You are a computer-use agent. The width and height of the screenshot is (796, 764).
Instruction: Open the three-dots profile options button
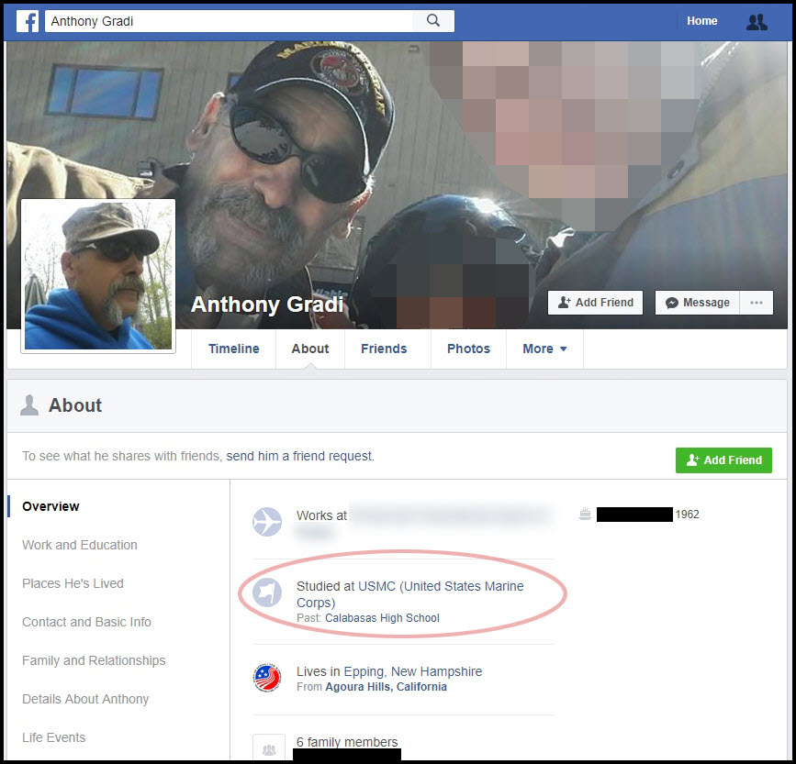pyautogui.click(x=757, y=303)
